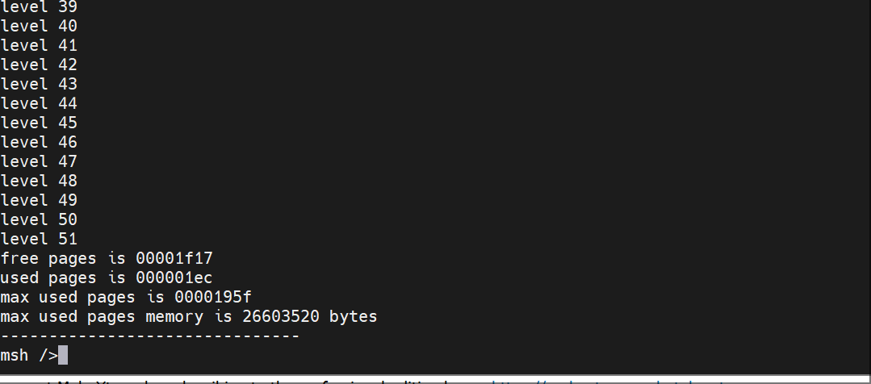This screenshot has height=384, width=871.
Task: Click the 'level 48' output line
Action: [x=39, y=181]
